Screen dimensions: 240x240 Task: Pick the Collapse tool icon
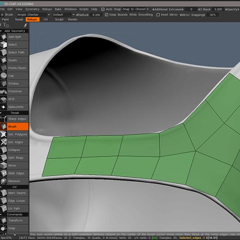pyautogui.click(x=3, y=150)
